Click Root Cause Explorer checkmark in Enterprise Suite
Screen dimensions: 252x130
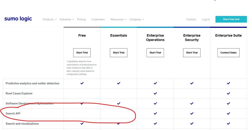[228, 93]
